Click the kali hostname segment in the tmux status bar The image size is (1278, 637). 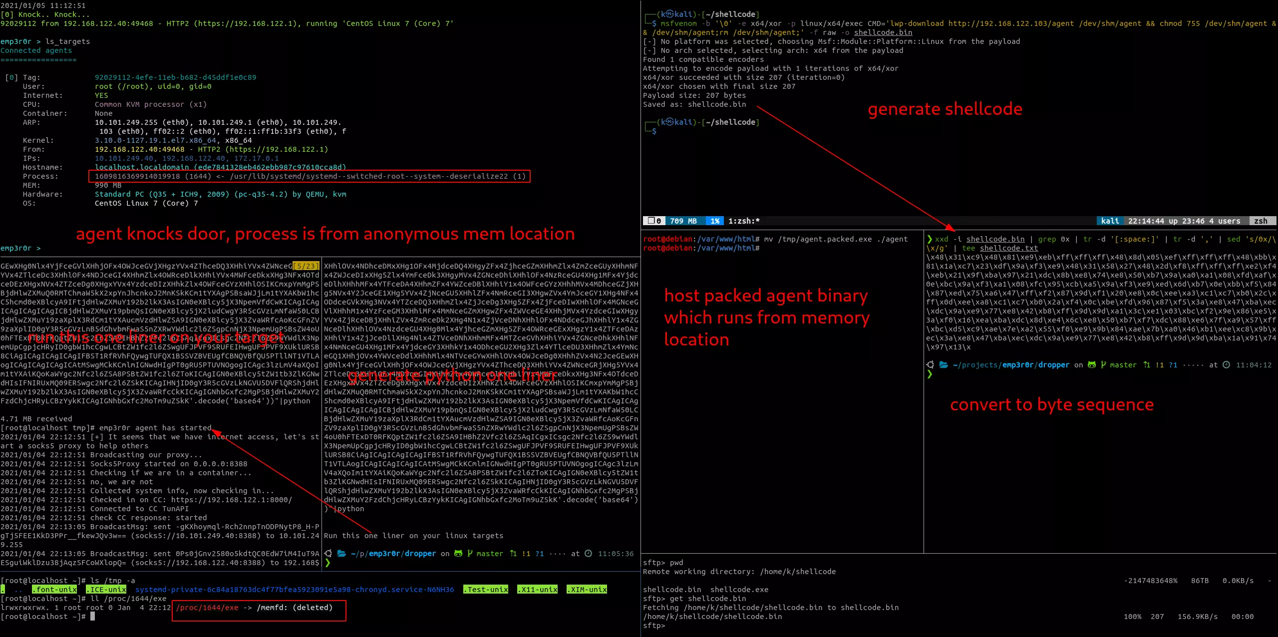tap(1110, 221)
